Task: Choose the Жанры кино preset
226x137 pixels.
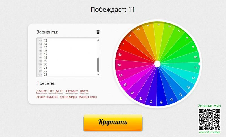Action: 88,97
